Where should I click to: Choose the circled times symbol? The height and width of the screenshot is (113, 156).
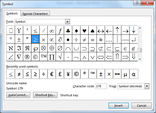click(43, 48)
